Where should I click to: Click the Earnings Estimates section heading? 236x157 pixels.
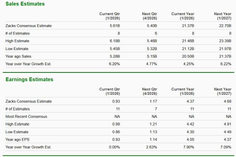pos(30,79)
